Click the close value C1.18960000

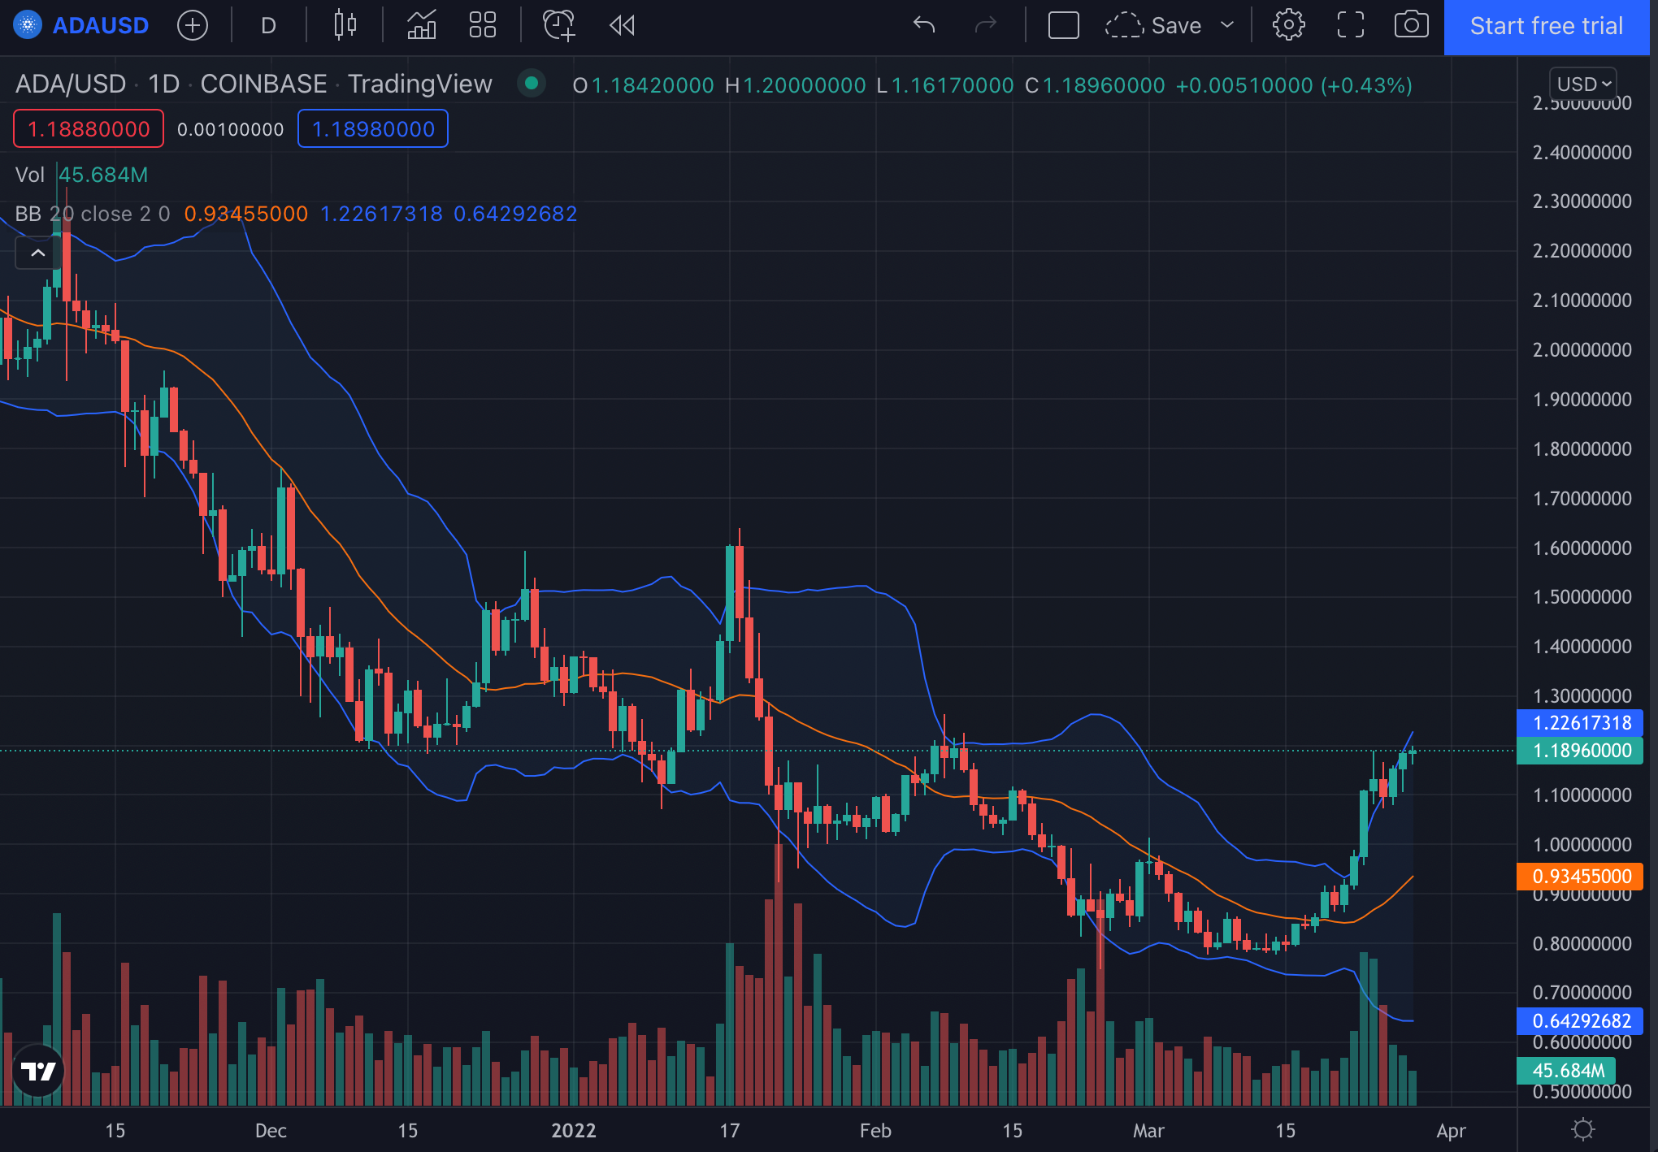click(1095, 85)
